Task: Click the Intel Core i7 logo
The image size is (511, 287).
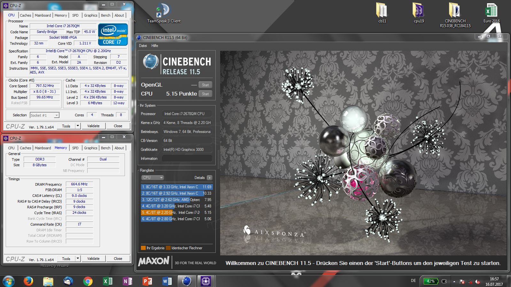Action: 113,35
